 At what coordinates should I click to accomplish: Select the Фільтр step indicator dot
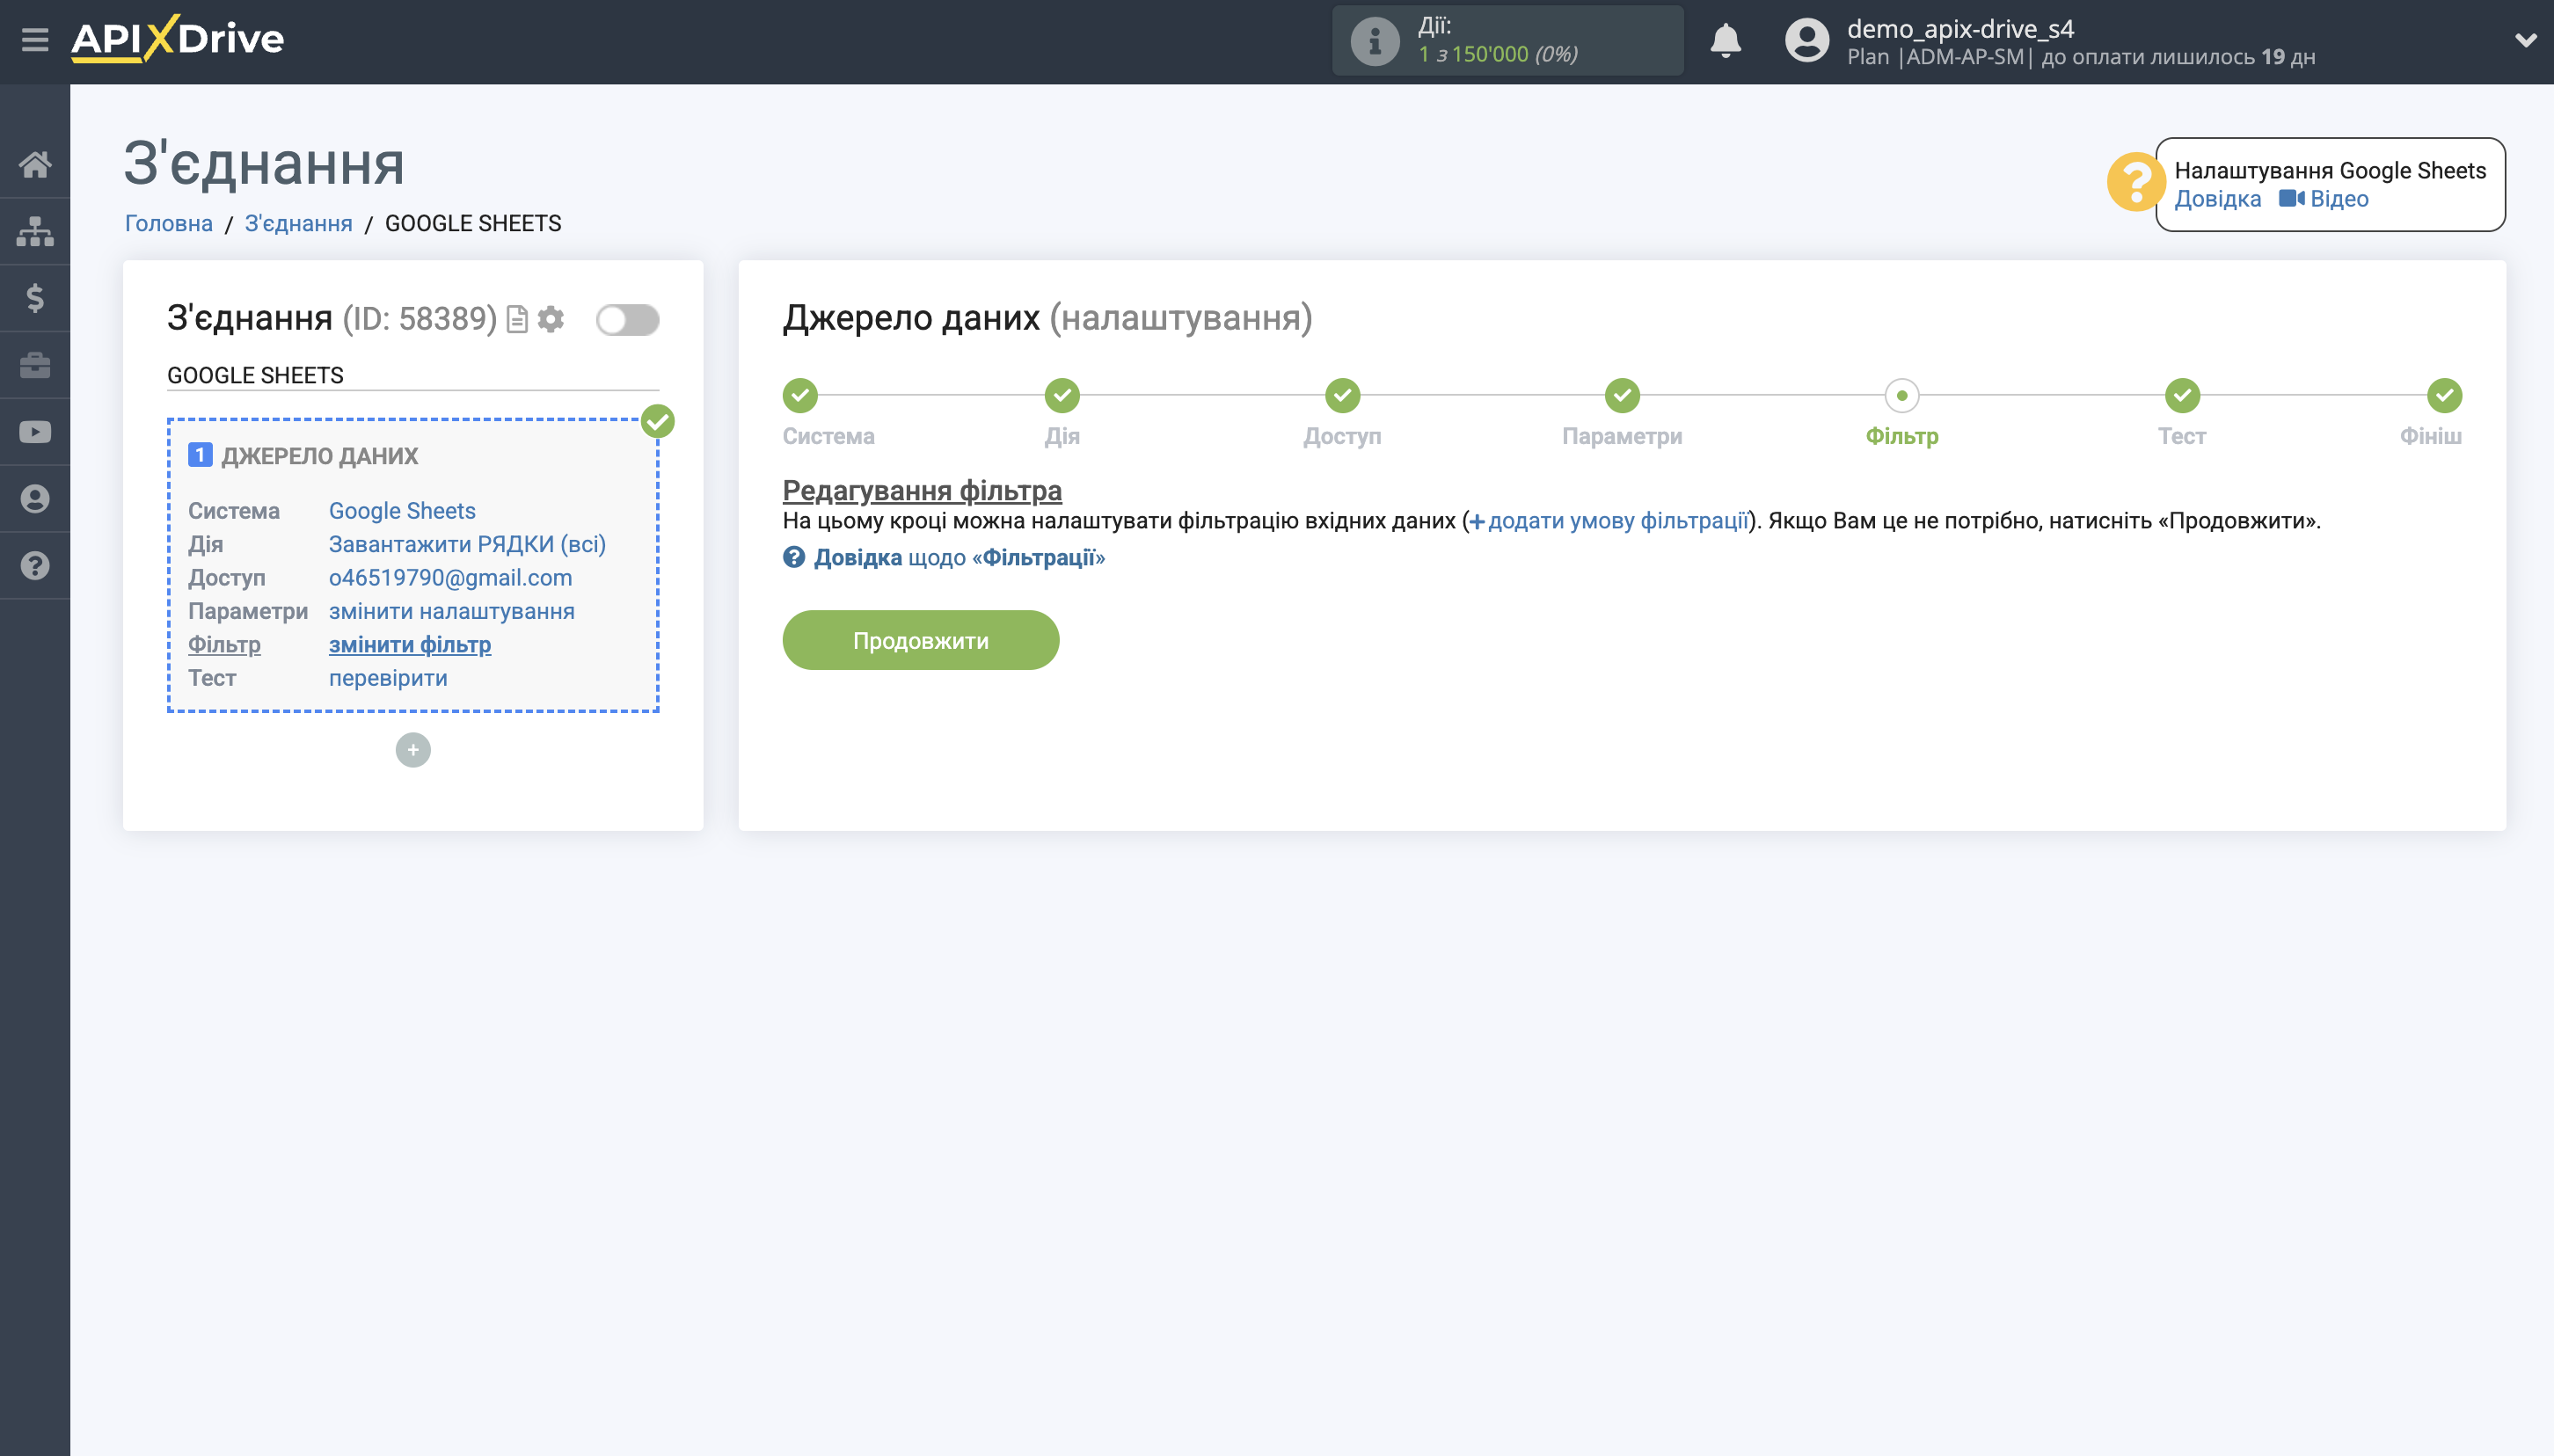tap(1901, 396)
